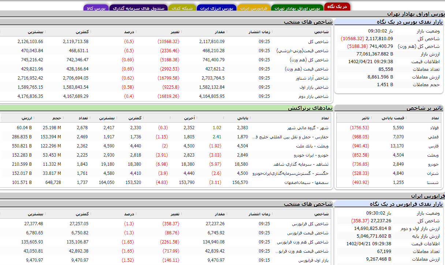Switch to the بورس کالا tab
The width and height of the screenshot is (445, 265).
(x=96, y=8)
